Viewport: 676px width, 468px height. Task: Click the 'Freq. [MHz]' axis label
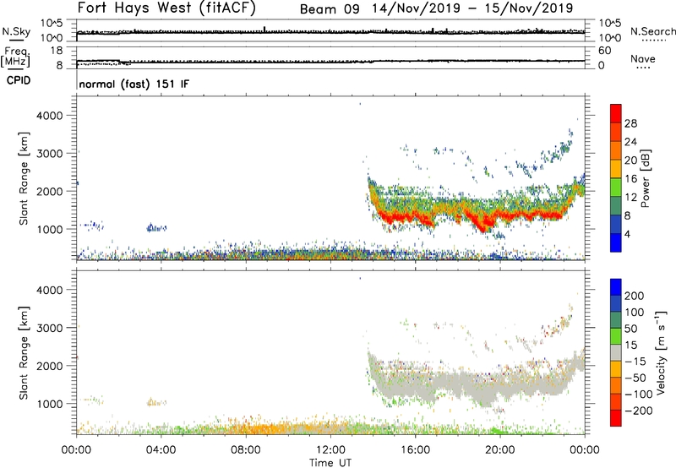pos(15,57)
